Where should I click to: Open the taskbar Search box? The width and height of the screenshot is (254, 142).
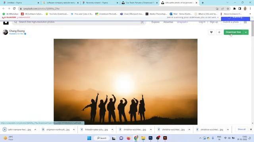(x=102, y=138)
